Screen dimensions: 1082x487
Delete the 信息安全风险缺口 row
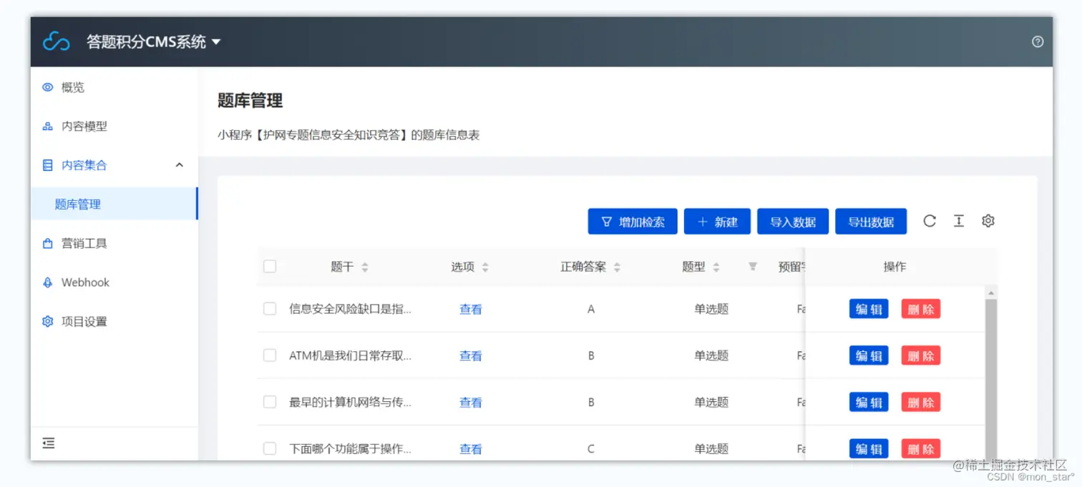click(x=921, y=309)
